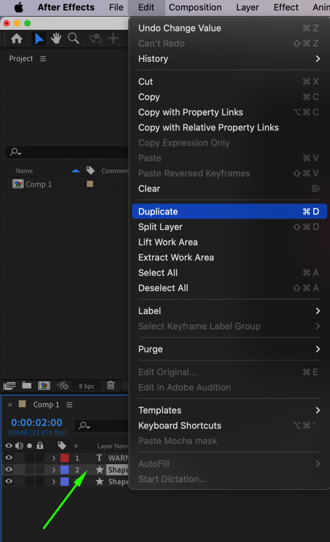
Task: Select the Hand tool
Action: [x=56, y=38]
